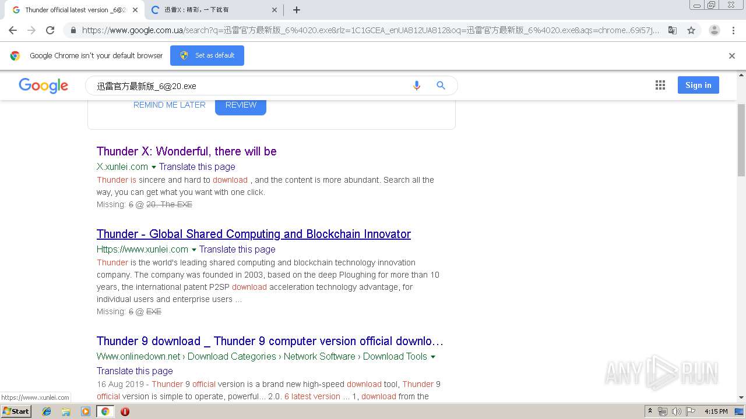Image resolution: width=746 pixels, height=419 pixels.
Task: Click the Chrome forward arrow
Action: click(31, 30)
